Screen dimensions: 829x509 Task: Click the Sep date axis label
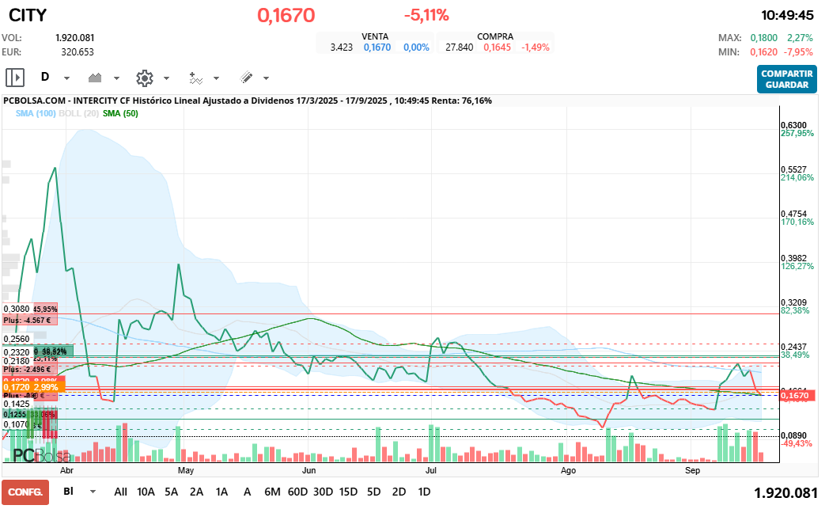coord(692,470)
